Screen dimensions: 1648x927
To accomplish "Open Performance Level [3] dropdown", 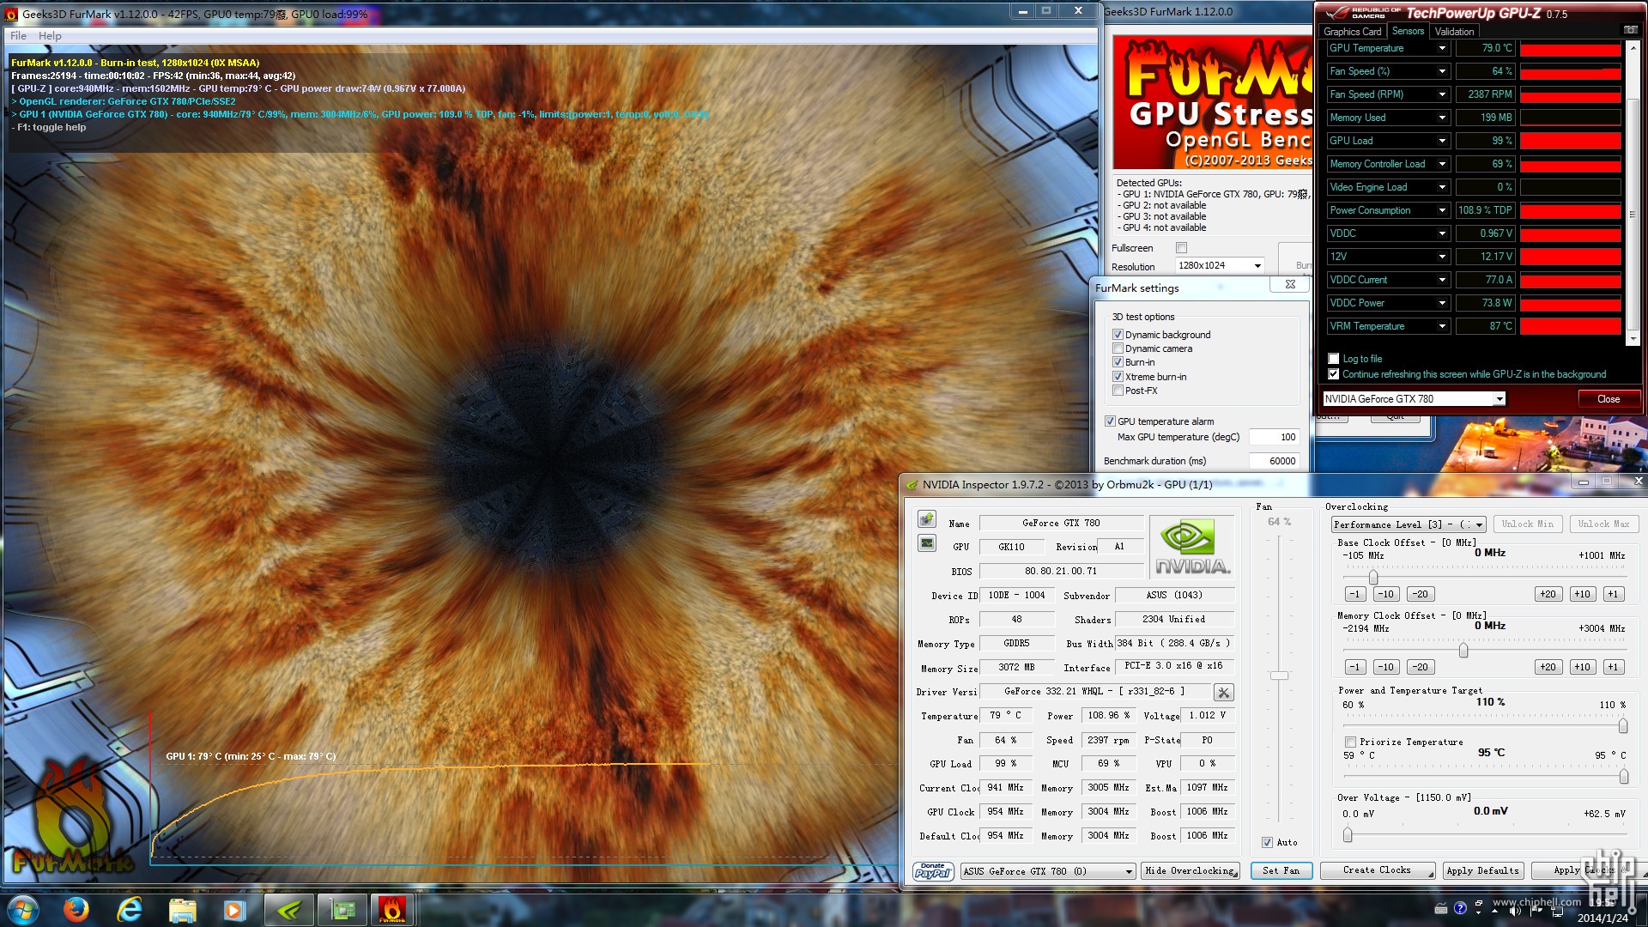I will pos(1408,524).
